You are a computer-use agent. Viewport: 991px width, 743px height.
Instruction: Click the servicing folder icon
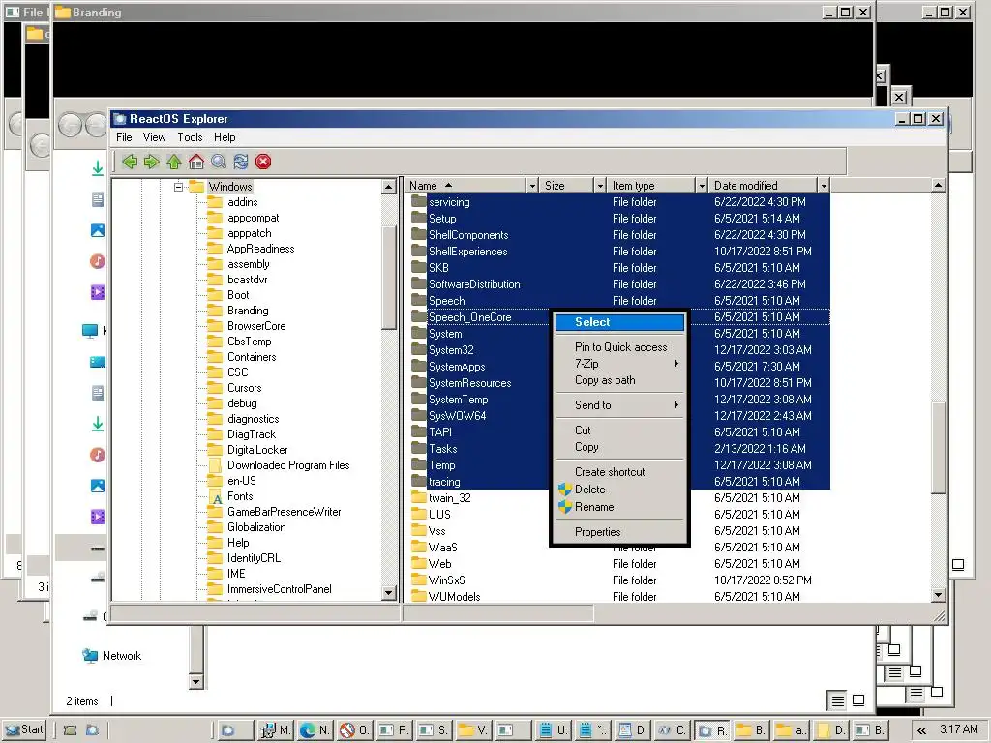pos(418,202)
